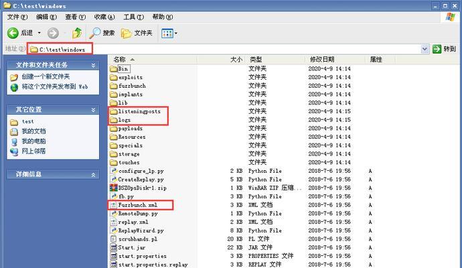This screenshot has width=462, height=268.
Task: Go up one folder level icon
Action: click(x=77, y=33)
